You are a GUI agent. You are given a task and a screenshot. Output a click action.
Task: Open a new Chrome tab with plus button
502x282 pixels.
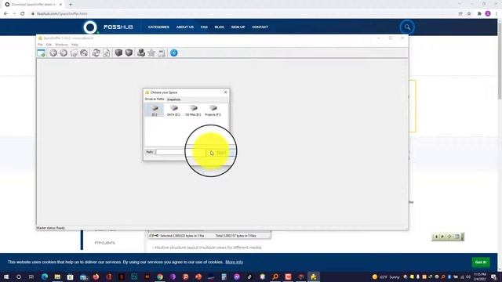71,5
